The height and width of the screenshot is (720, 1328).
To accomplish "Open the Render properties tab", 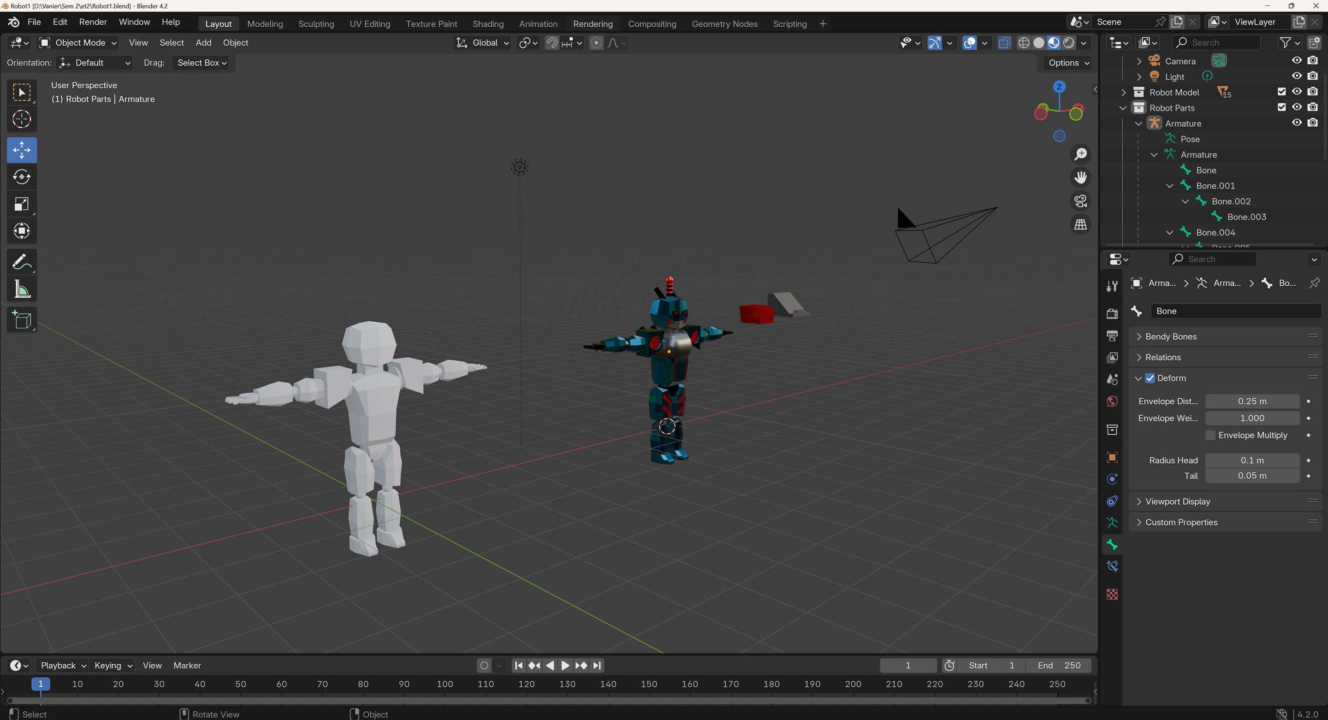I will (x=1112, y=313).
